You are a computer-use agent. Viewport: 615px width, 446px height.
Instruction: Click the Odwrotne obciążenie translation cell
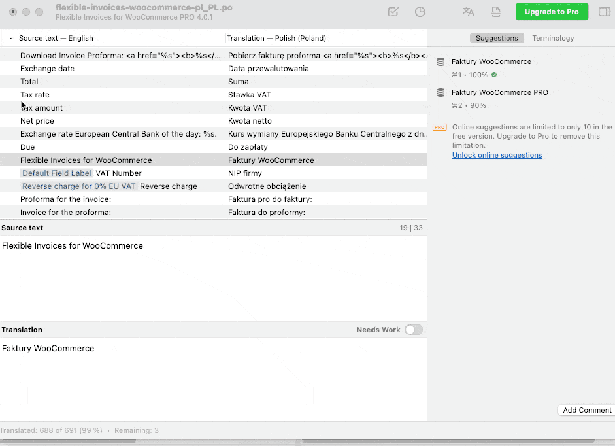click(x=267, y=186)
